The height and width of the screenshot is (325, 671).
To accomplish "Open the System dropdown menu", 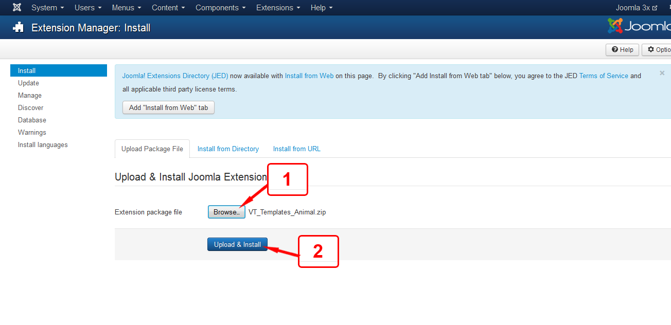I will point(47,8).
